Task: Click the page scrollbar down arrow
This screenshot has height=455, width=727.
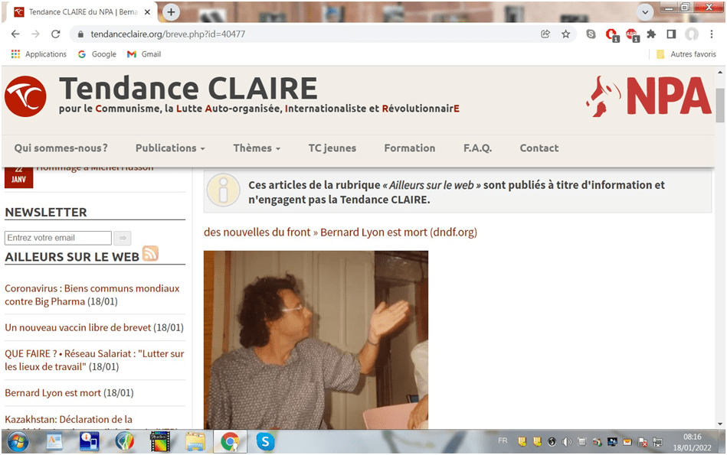Action: pos(720,424)
